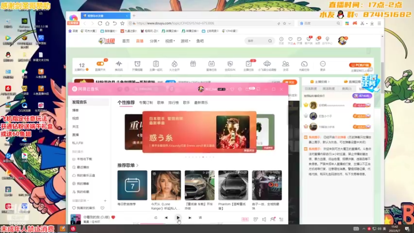Open the sound effects icon in player bar
Screen dimensions: 414x233
(x=256, y=219)
